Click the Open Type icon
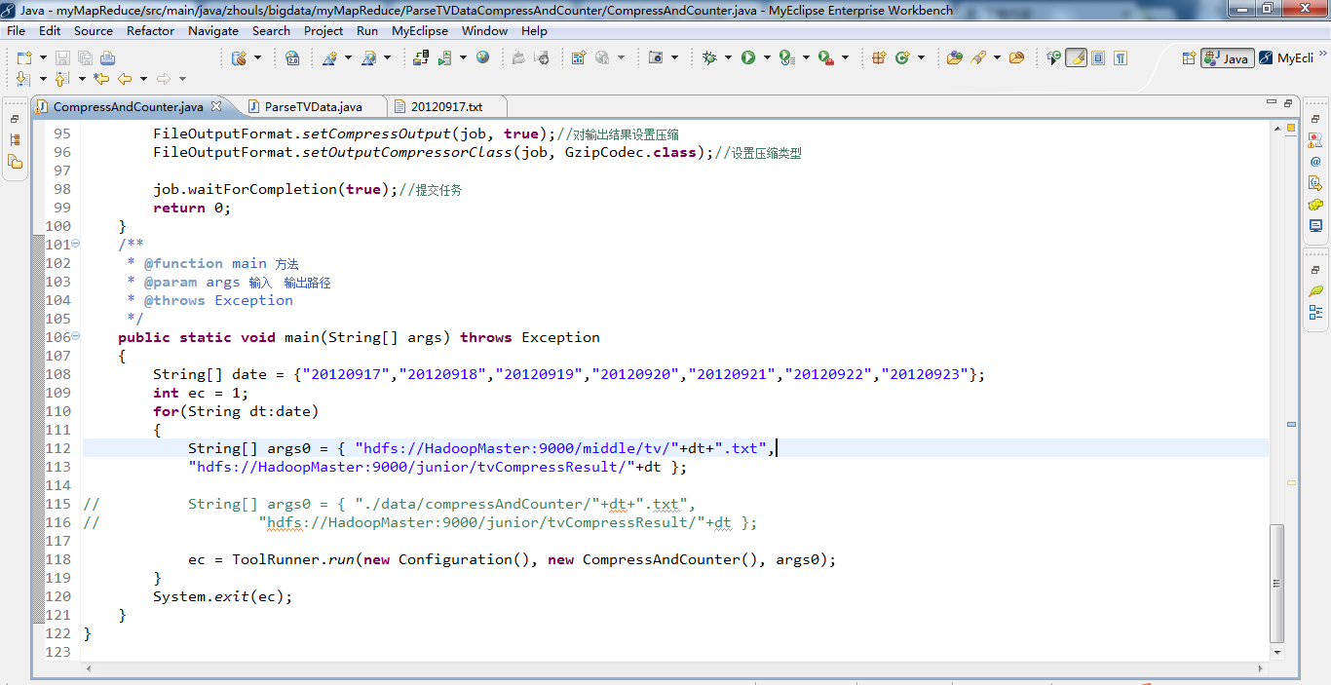Screen dimensions: 1331x685 [954, 58]
